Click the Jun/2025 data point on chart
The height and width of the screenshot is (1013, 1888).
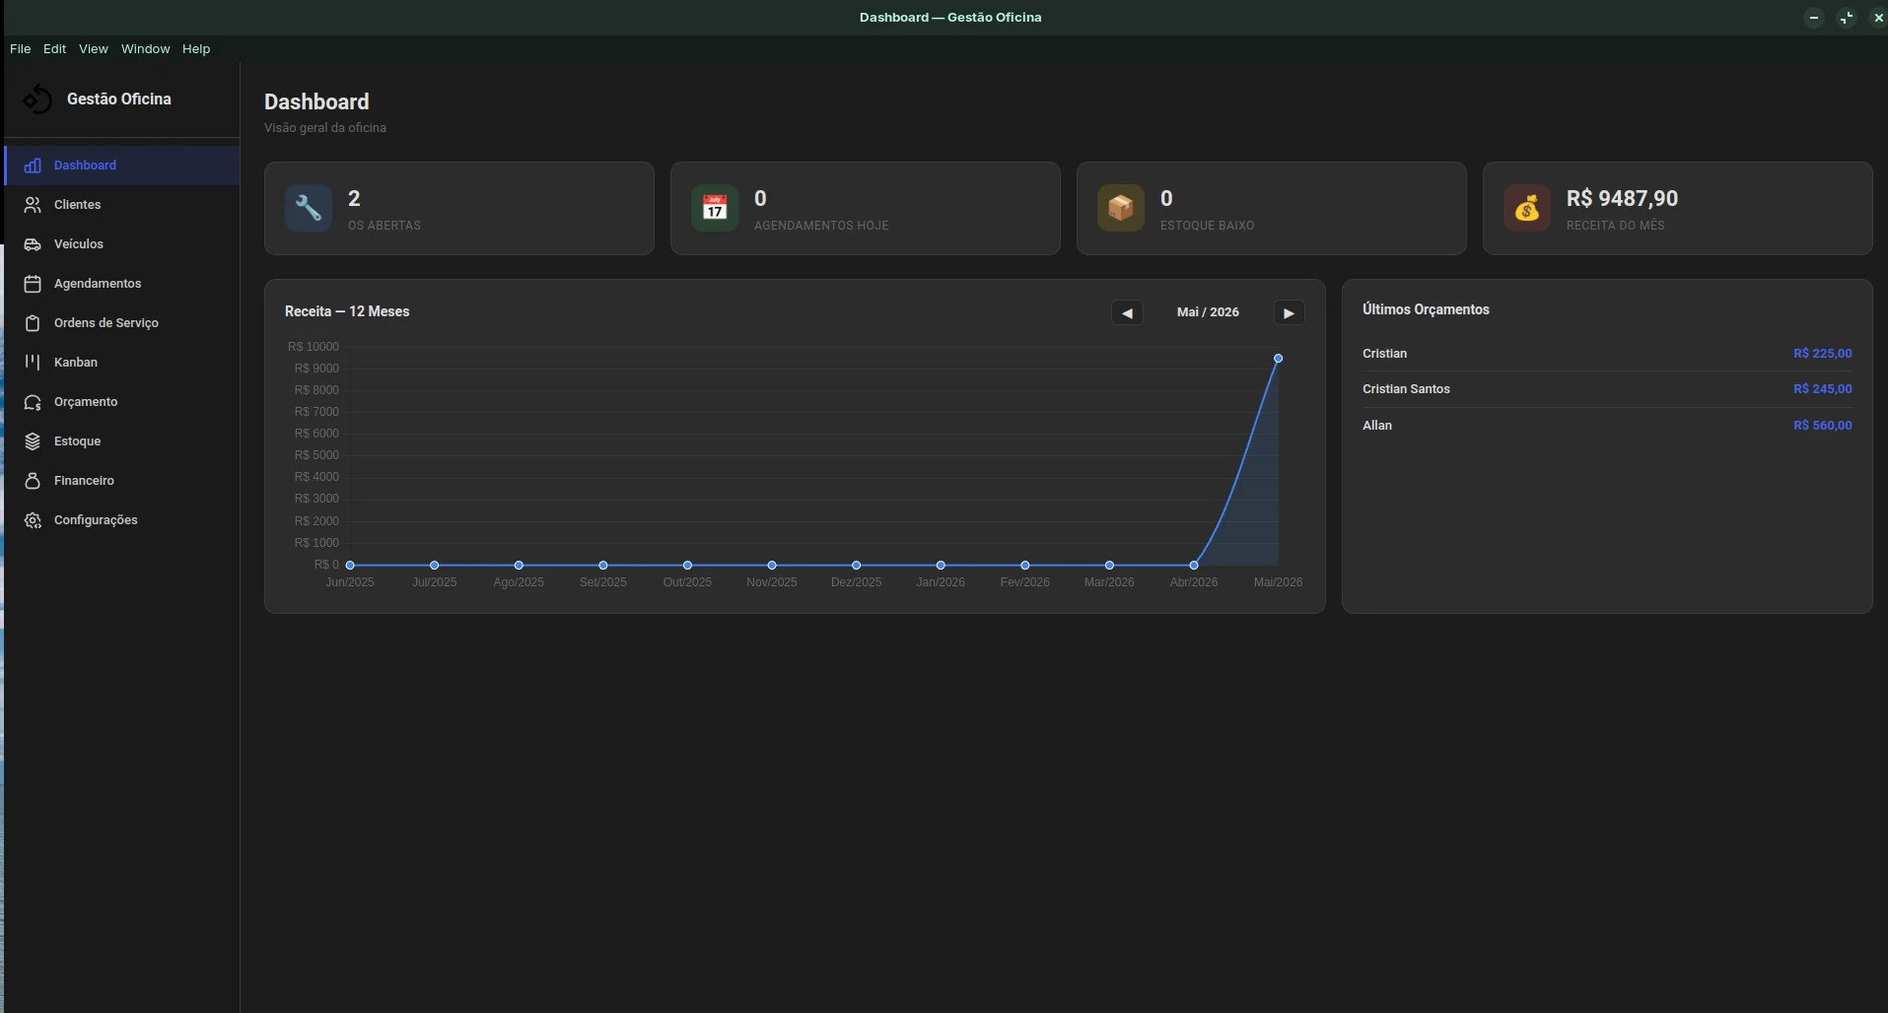(x=350, y=566)
